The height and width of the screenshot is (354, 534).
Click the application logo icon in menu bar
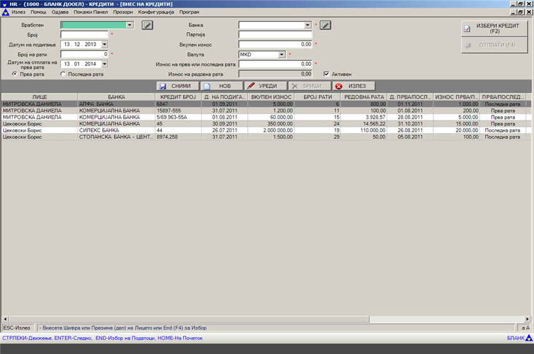click(x=5, y=12)
